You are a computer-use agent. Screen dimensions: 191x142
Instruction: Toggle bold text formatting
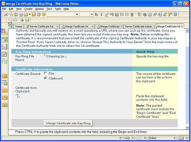tap(96, 15)
